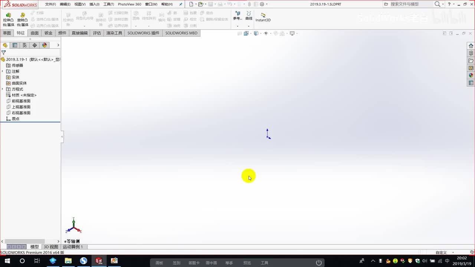
Task: Switch to the SOLIDWORKS 插件 tab
Action: pyautogui.click(x=144, y=33)
